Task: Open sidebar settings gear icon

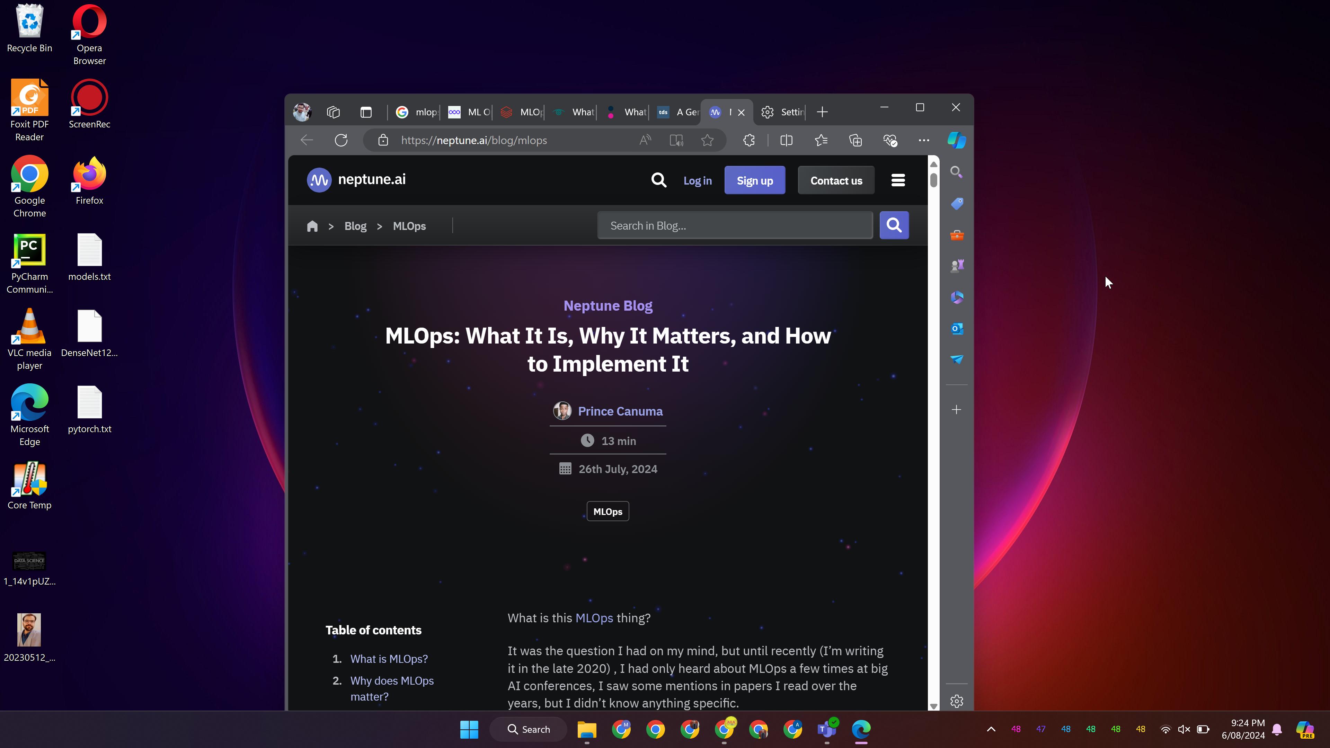Action: tap(957, 701)
